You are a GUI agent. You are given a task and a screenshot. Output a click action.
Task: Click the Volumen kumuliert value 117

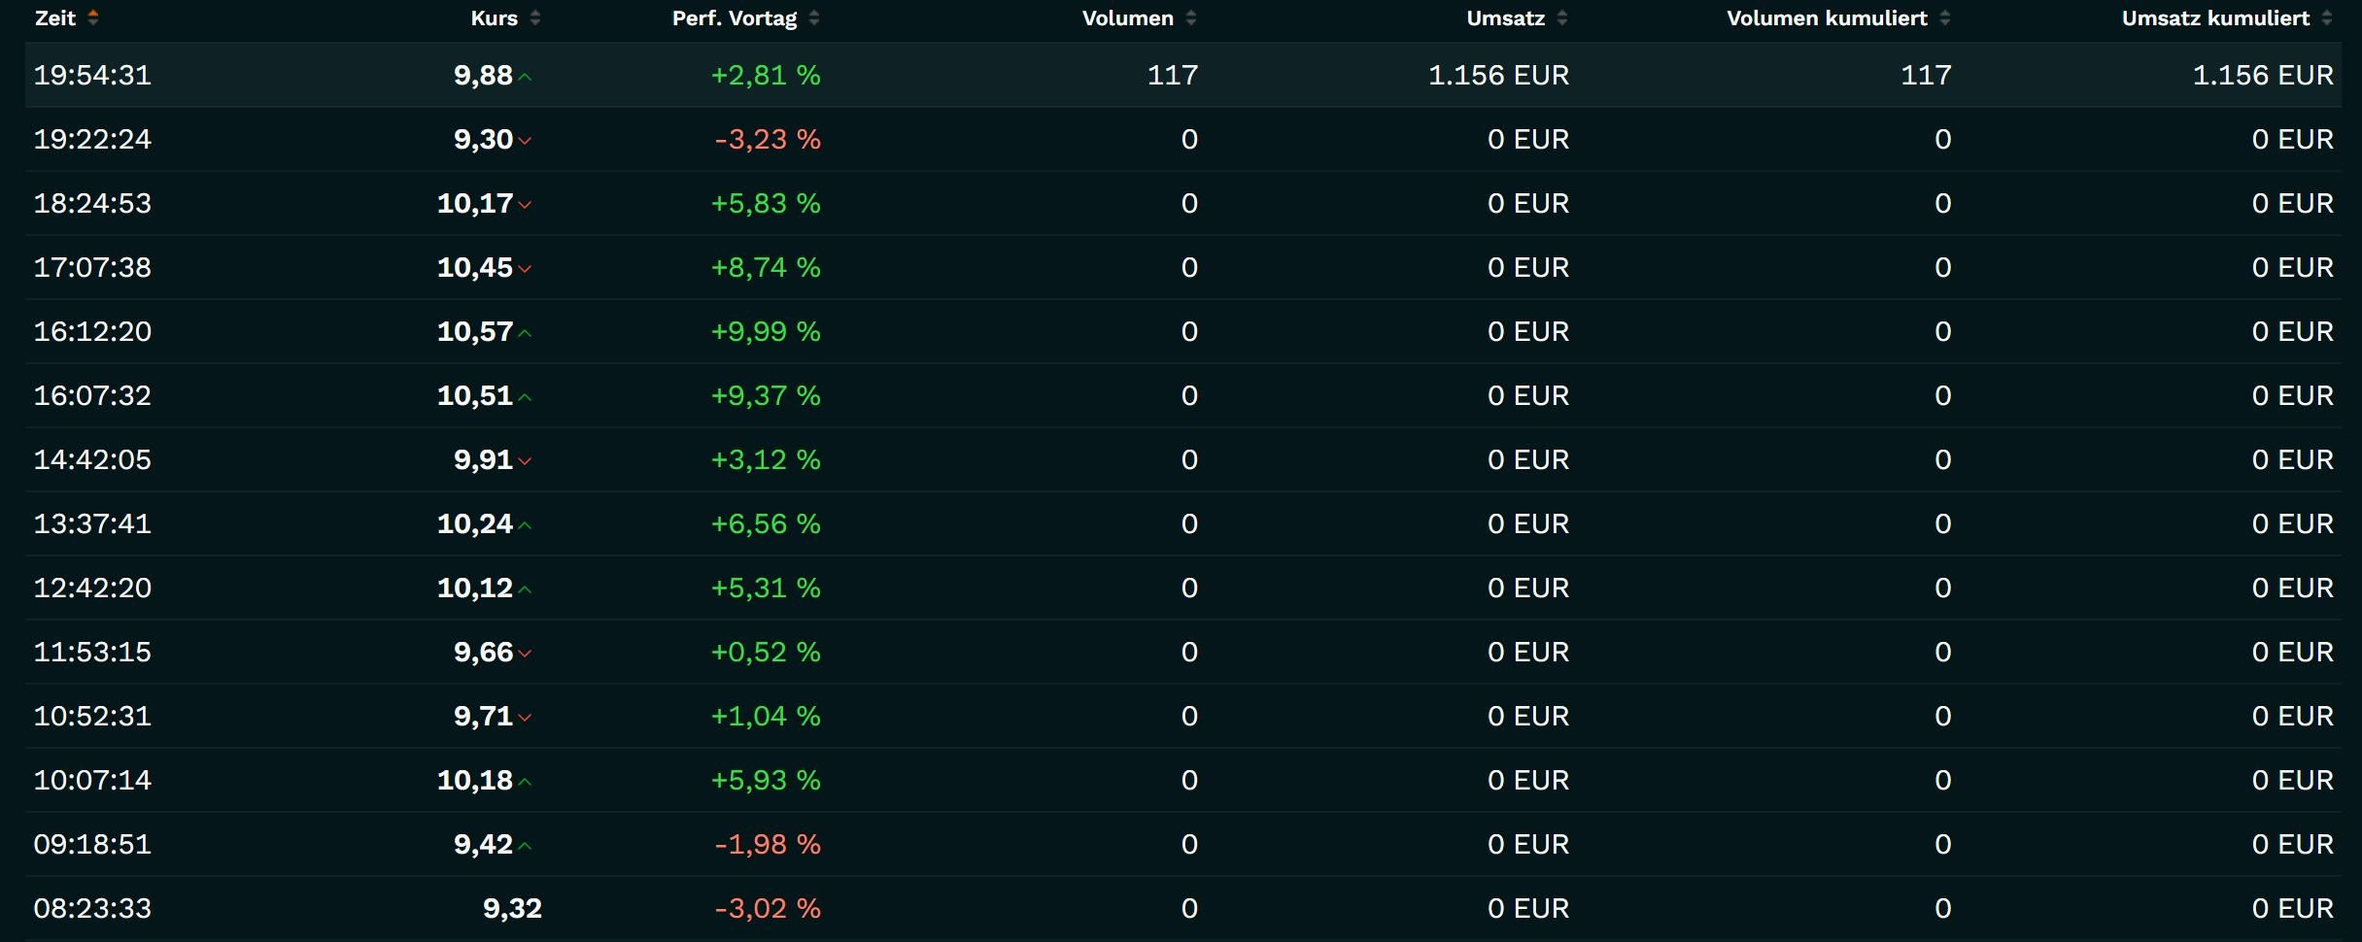pos(1926,75)
